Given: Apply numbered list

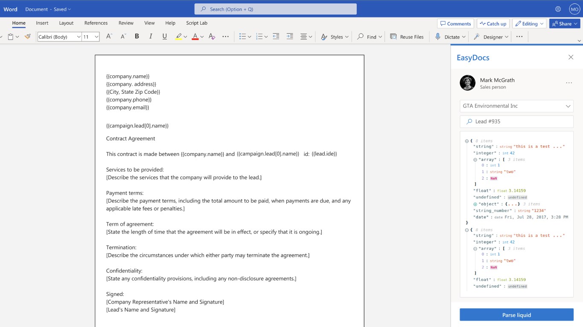Looking at the screenshot, I should (259, 37).
